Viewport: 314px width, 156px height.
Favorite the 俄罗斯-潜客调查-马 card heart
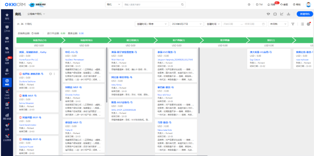pyautogui.click(x=51, y=74)
